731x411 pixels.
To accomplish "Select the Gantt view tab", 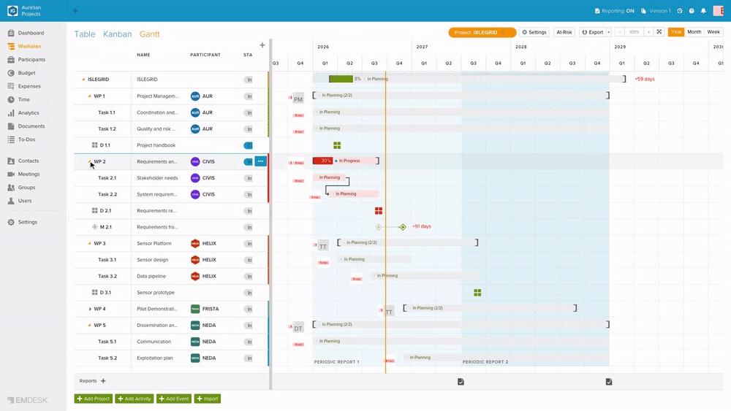I will click(149, 34).
